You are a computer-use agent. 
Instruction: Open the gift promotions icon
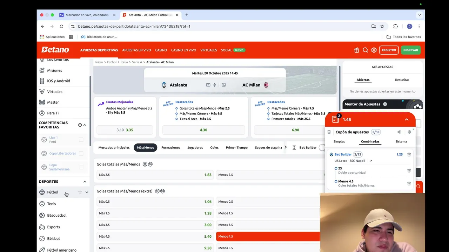coord(357,50)
